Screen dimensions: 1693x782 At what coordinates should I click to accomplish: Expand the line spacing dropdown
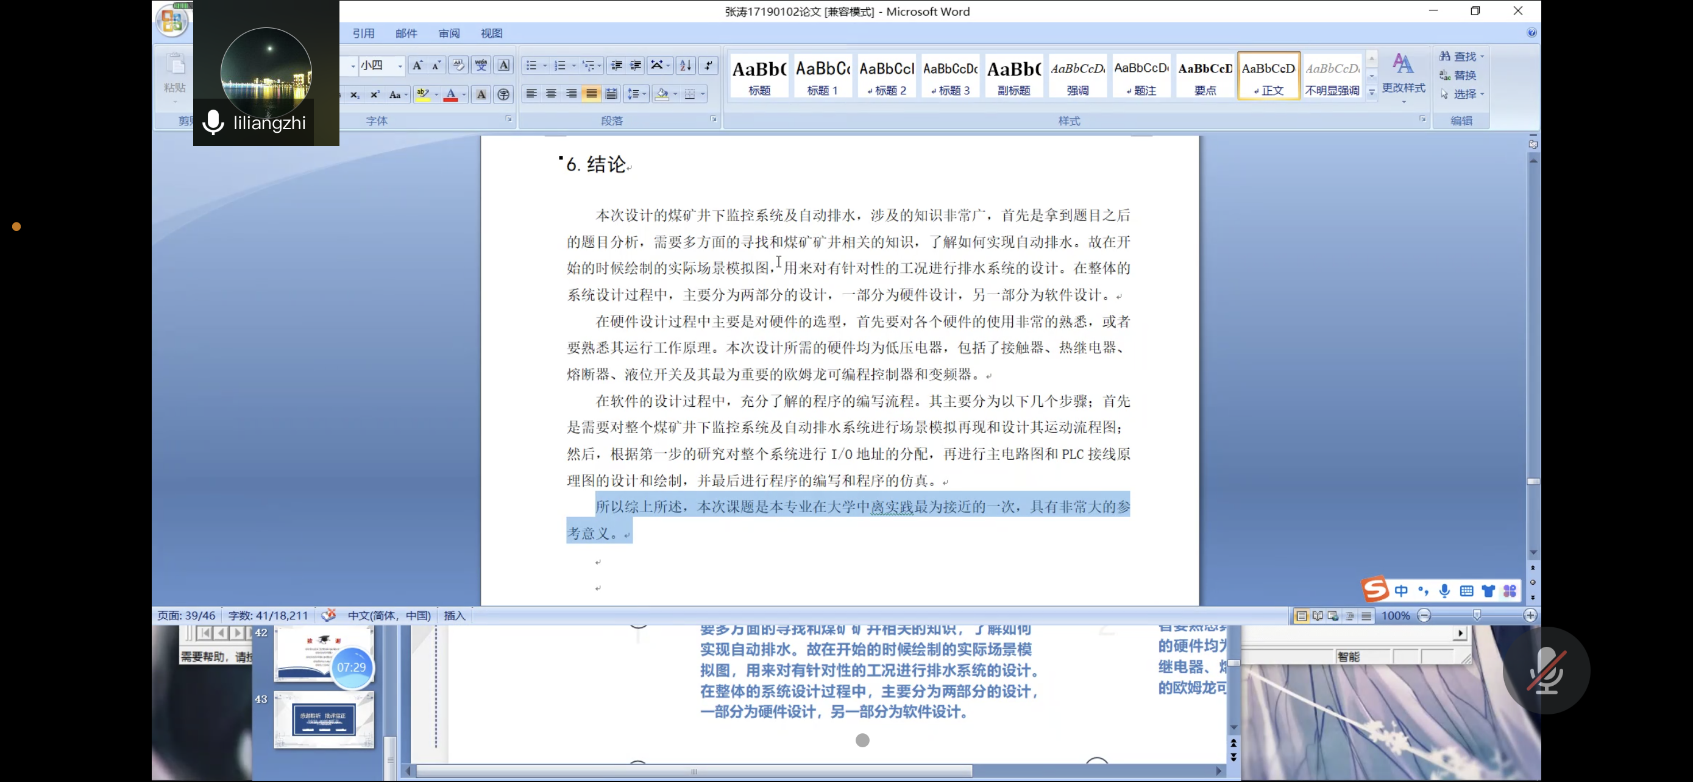[644, 94]
